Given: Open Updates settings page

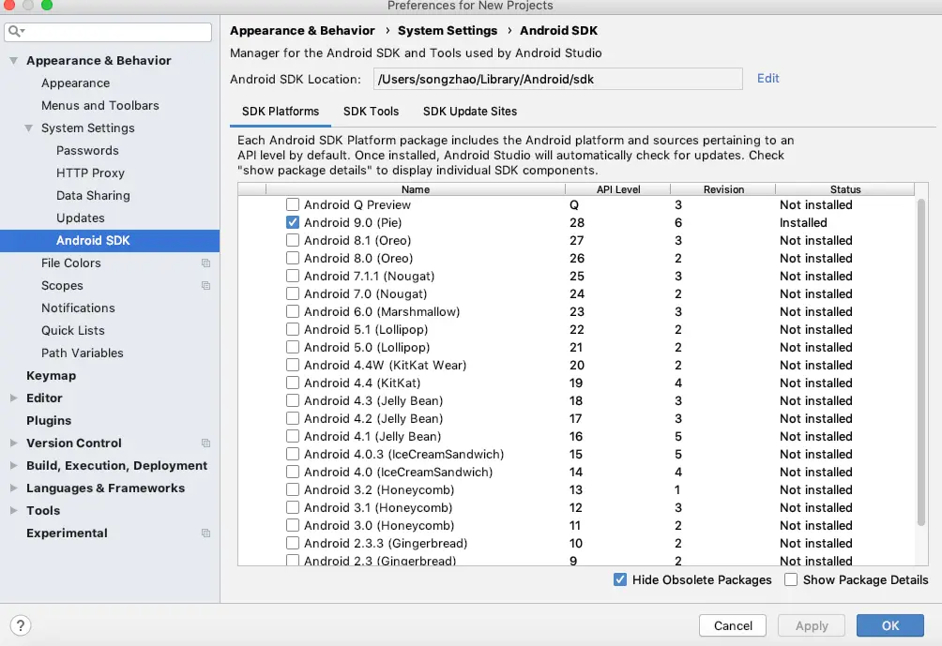Looking at the screenshot, I should [x=81, y=218].
